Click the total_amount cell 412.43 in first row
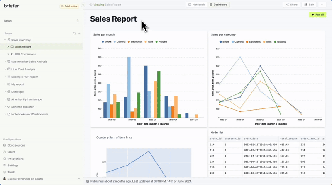The height and width of the screenshot is (185, 332). (x=284, y=144)
